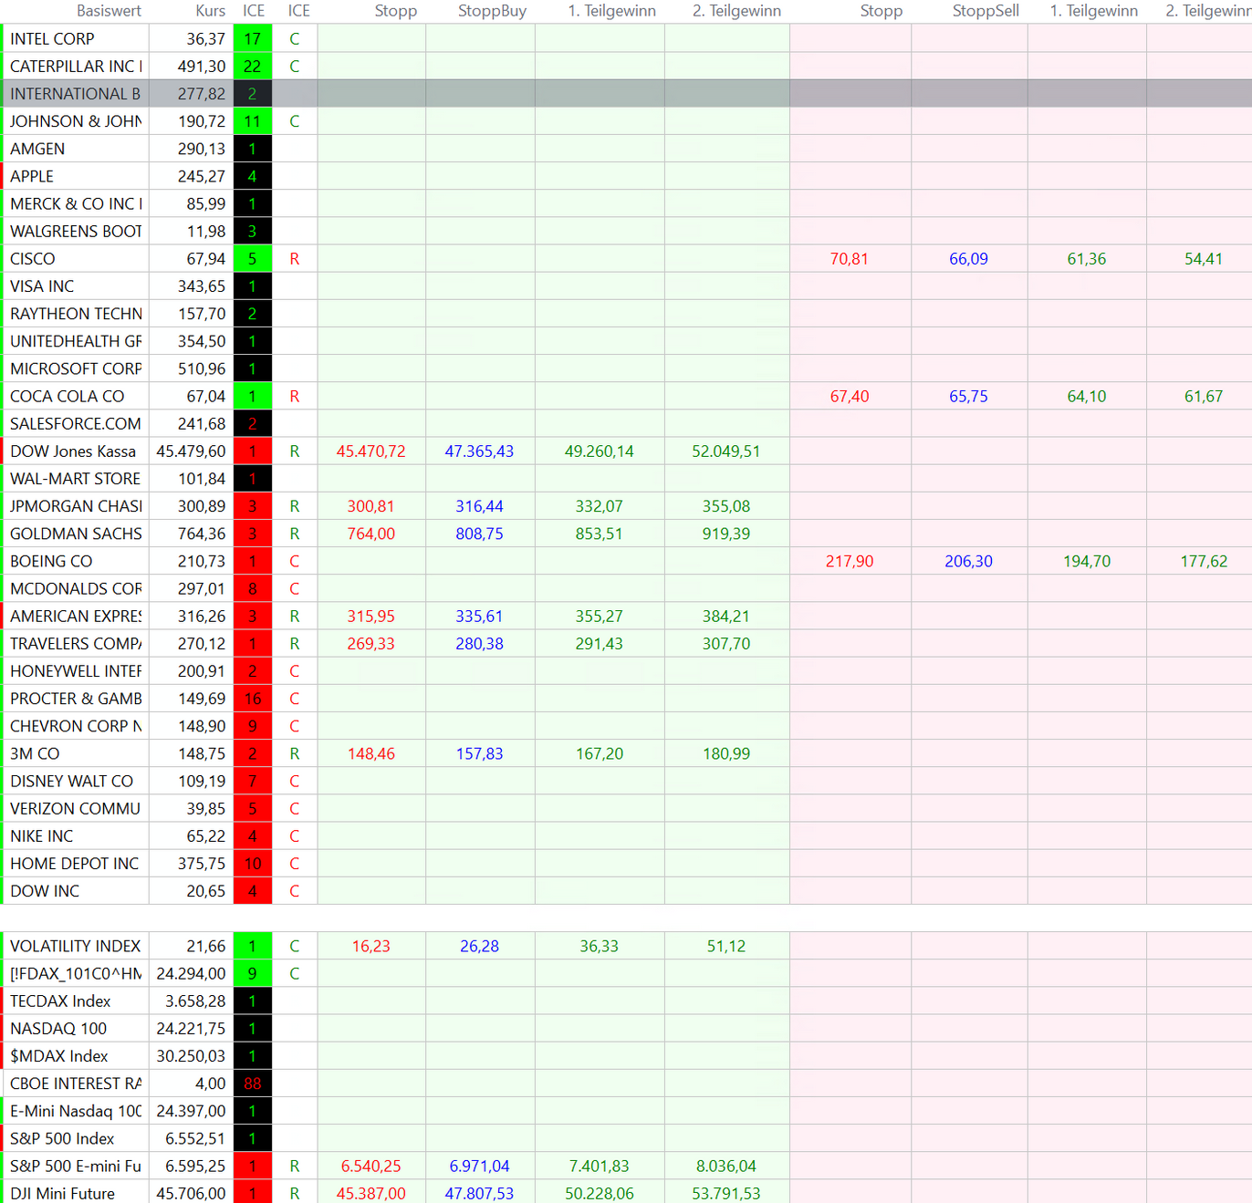Screen dimensions: 1252x1203
Task: Select the StoppSell column header
Action: (x=986, y=11)
